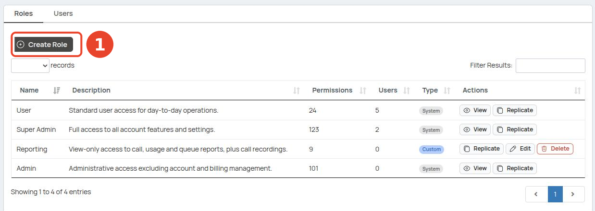The image size is (595, 211).
Task: Click permissions value 24
Action: [312, 110]
